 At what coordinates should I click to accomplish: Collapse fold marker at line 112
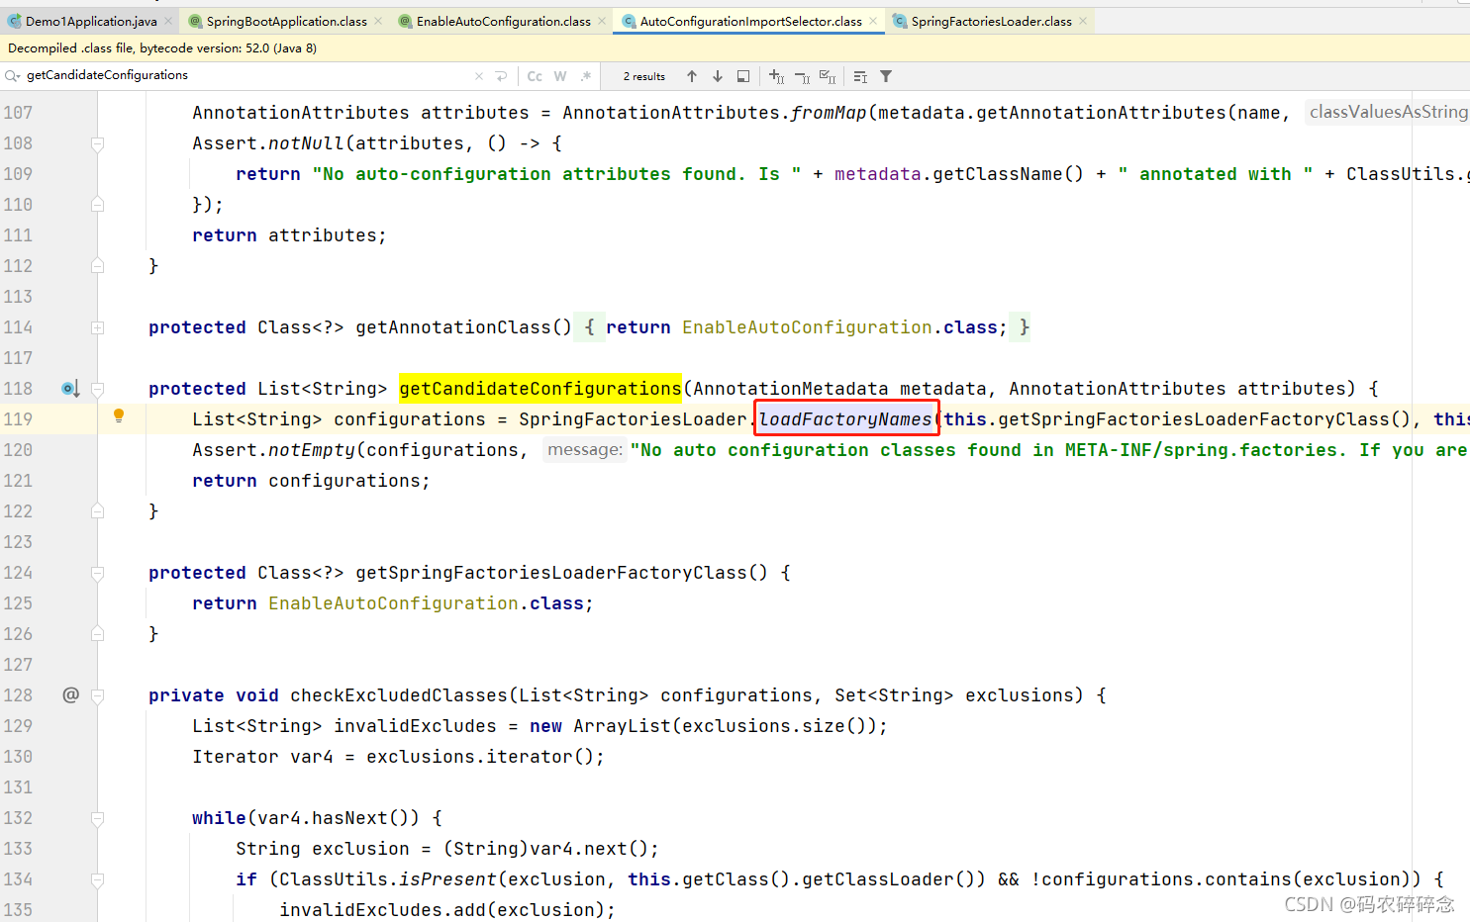pos(97,266)
